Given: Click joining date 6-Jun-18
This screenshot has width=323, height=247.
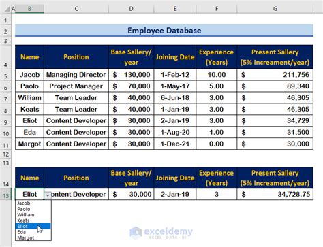Looking at the screenshot, I should (175, 98).
